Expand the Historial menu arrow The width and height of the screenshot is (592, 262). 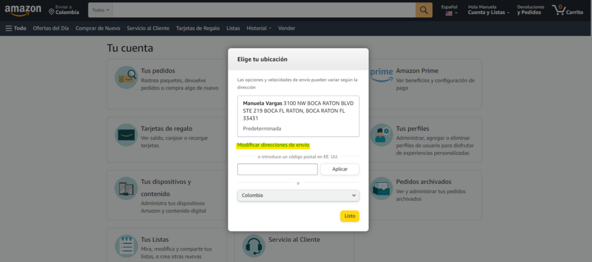coord(269,29)
